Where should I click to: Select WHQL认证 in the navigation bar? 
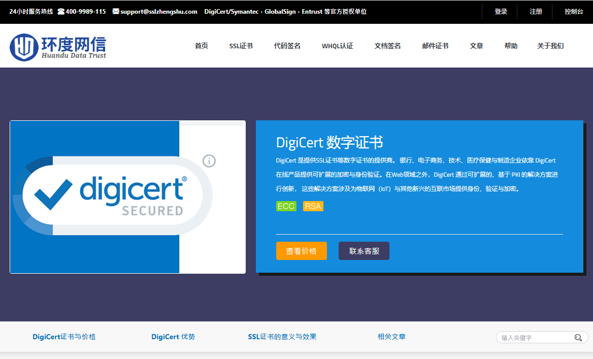coord(337,46)
